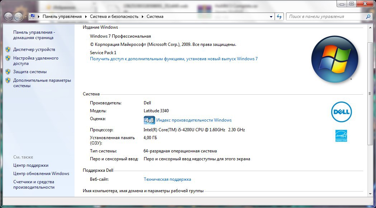
Task: Open «Центр поддержки» in See also
Action: point(31,165)
